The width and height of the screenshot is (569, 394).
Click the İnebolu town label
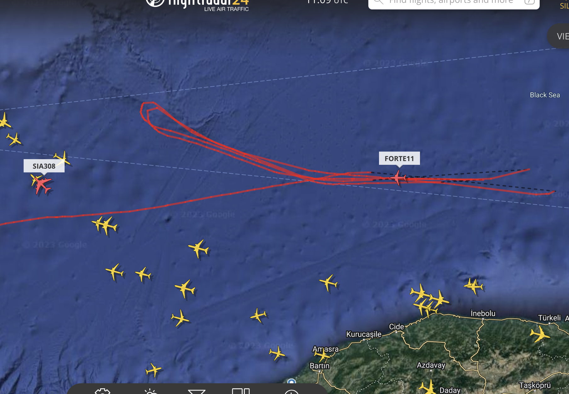pos(483,313)
